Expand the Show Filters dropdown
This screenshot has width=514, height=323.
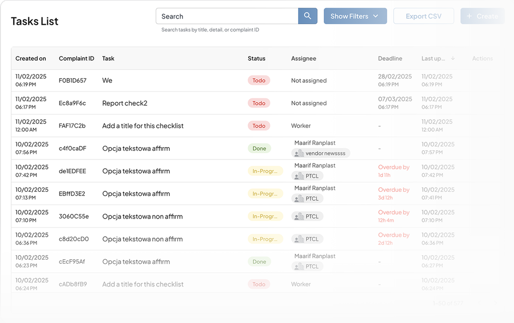tap(355, 16)
